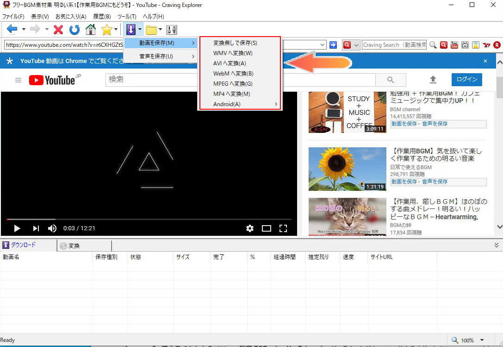Expand the folder icon dropdown arrow
The image size is (503, 347).
pyautogui.click(x=160, y=30)
